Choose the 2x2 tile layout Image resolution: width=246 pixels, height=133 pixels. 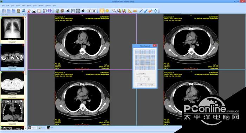(153, 52)
